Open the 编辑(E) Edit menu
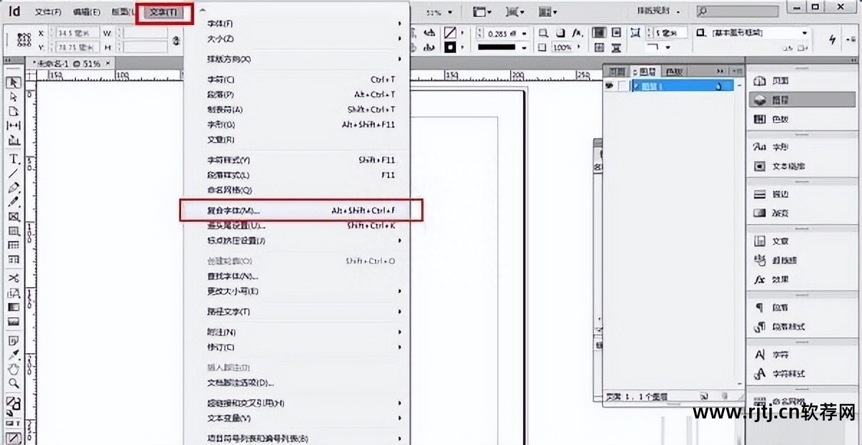 (x=87, y=12)
